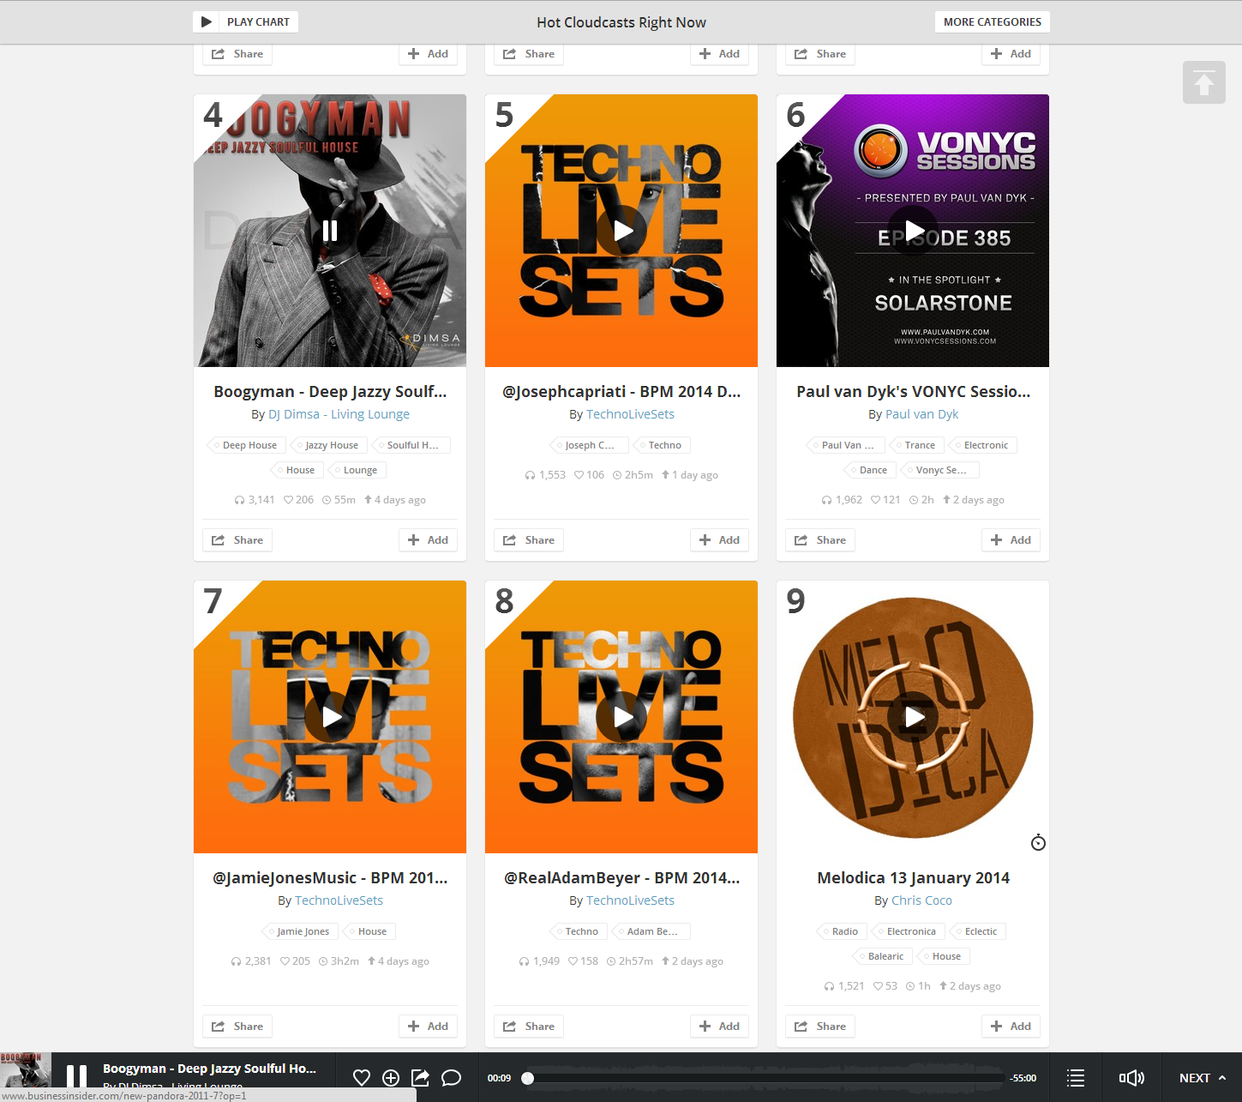Screen dimensions: 1242x1102
Task: Expand the NEXT up-next panel
Action: pos(1203,1078)
